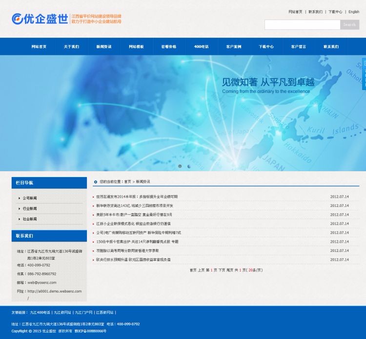Open 行业新闻 category in the sidebar

[30, 208]
